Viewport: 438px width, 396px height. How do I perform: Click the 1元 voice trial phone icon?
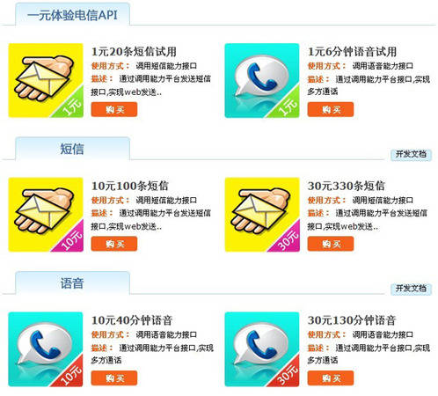click(x=262, y=80)
